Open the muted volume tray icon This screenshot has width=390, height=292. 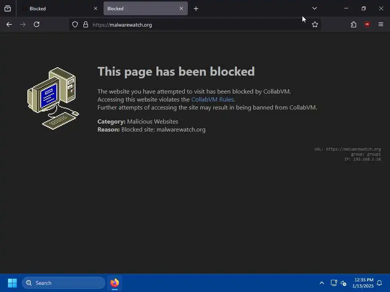pos(344,283)
